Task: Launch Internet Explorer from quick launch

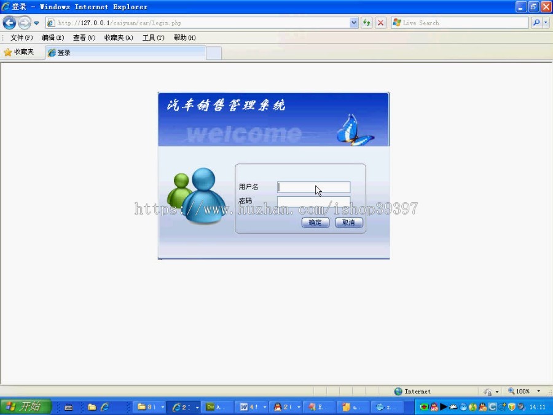Action: [x=104, y=407]
